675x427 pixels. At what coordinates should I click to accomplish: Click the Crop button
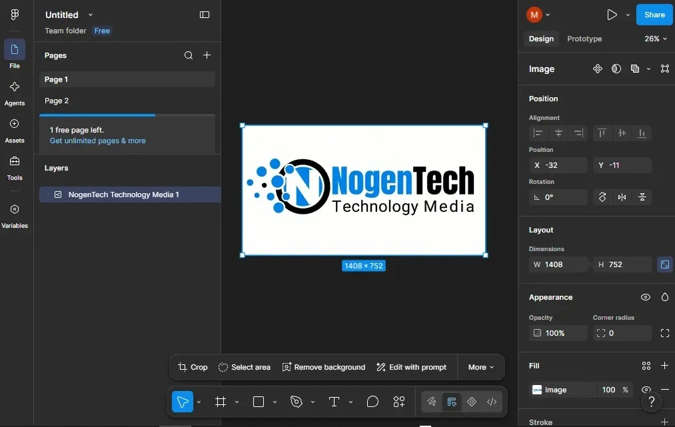pyautogui.click(x=193, y=367)
